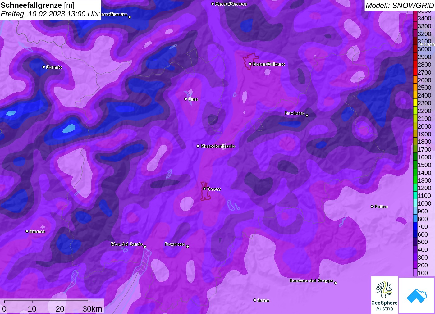The height and width of the screenshot is (314, 435).
Task: Click legend value 2200
Action: 424,111
